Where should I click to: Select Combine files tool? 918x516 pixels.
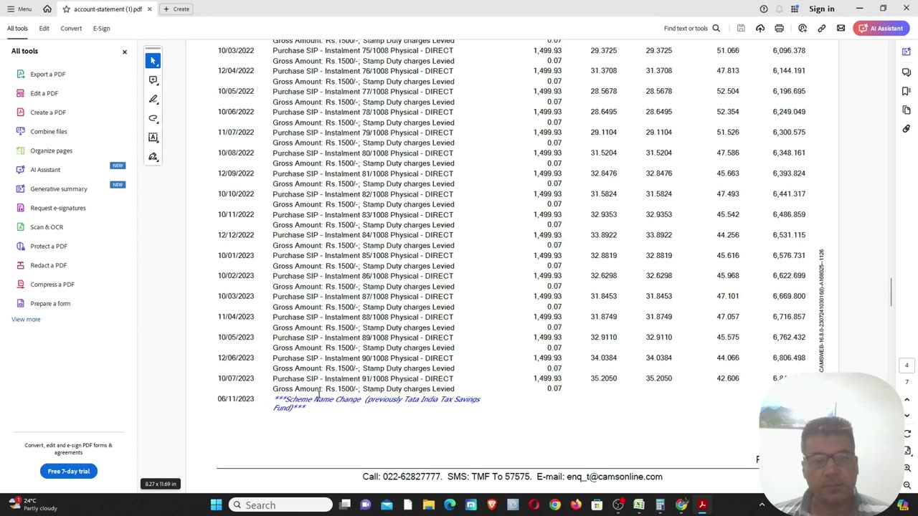click(48, 132)
